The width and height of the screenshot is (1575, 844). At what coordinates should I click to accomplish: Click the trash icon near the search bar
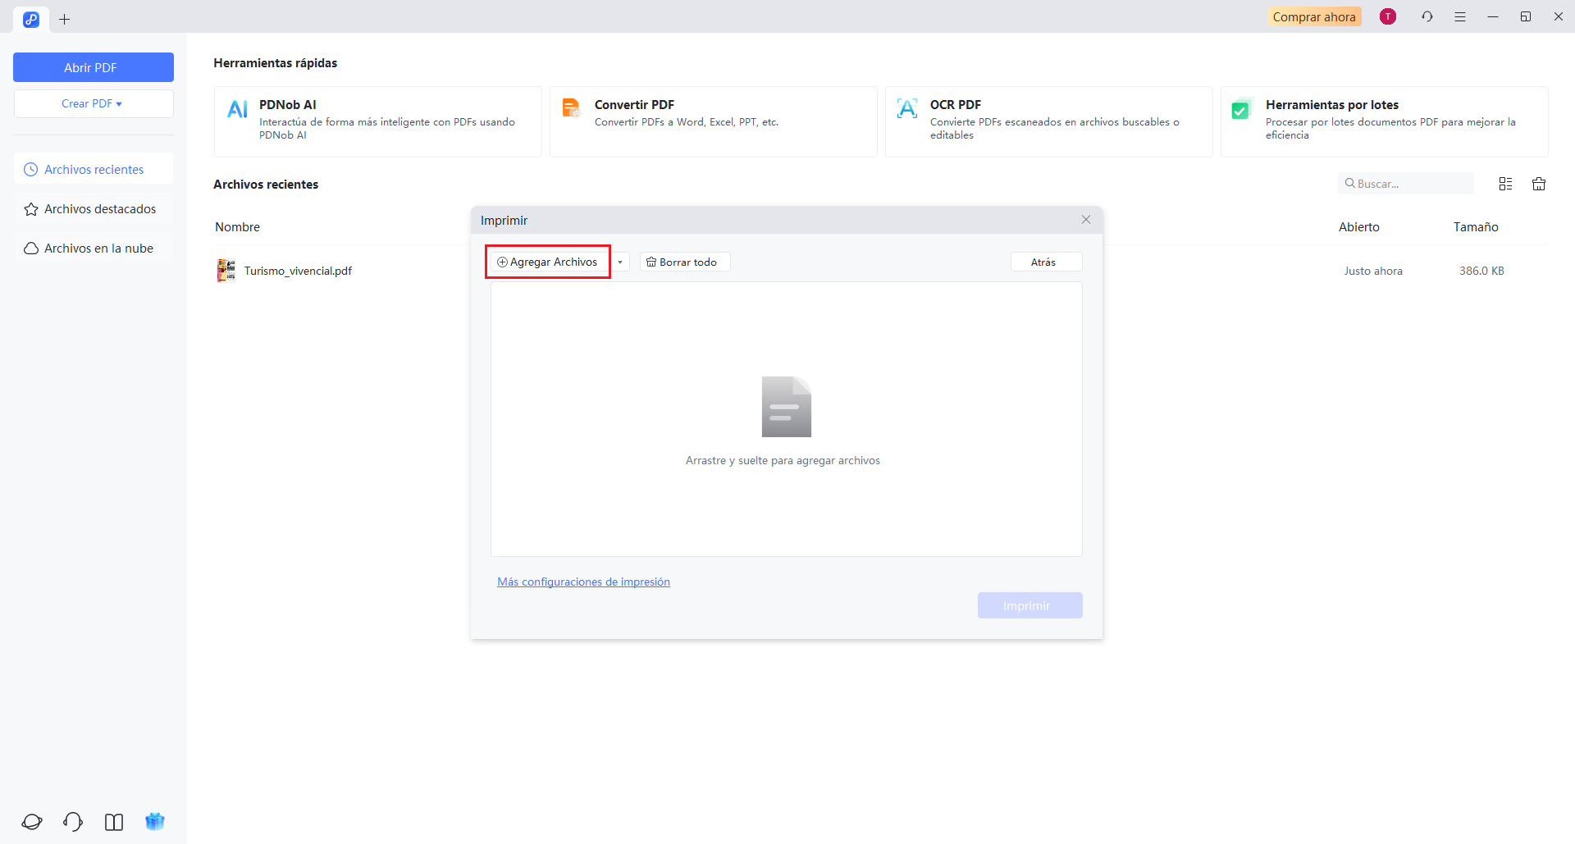1539,183
